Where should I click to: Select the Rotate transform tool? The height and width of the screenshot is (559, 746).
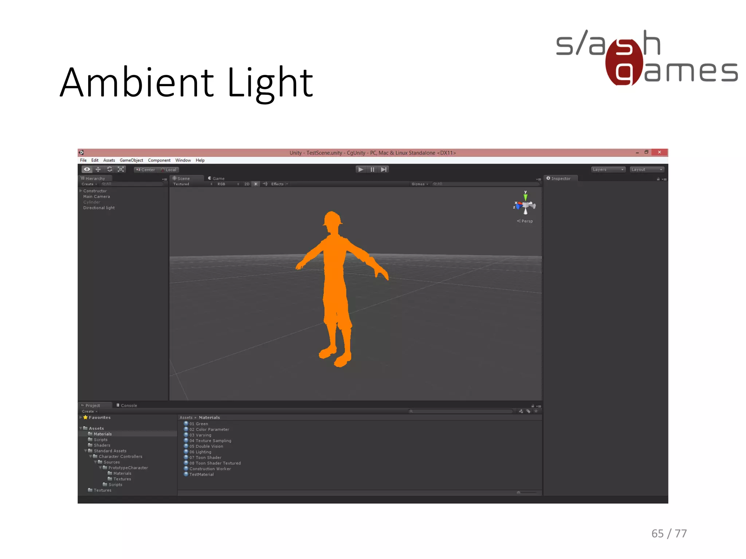[109, 169]
